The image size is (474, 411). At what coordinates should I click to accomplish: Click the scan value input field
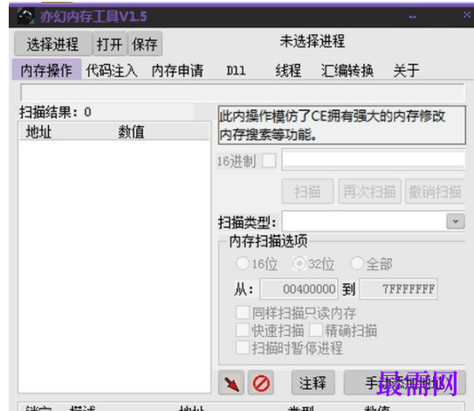[373, 159]
